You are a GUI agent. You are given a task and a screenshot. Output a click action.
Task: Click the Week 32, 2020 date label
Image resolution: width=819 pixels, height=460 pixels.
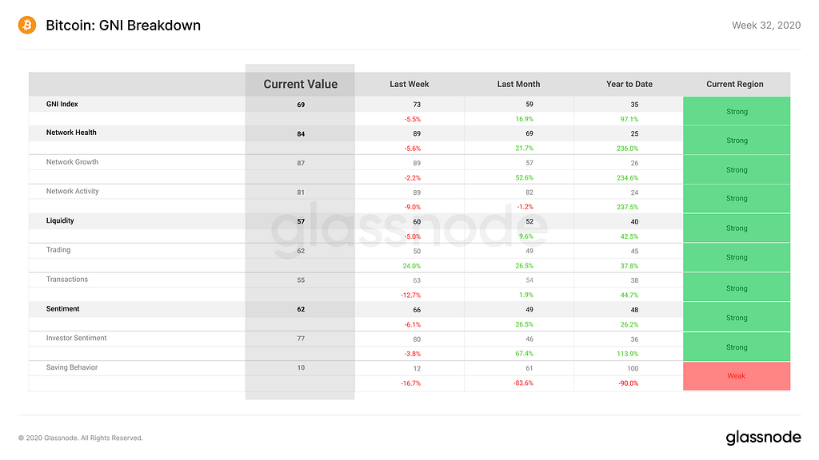pyautogui.click(x=765, y=26)
